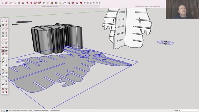The width and height of the screenshot is (199, 112).
Task: Click the Previous view tool in the left palette
Action: (x=6, y=77)
